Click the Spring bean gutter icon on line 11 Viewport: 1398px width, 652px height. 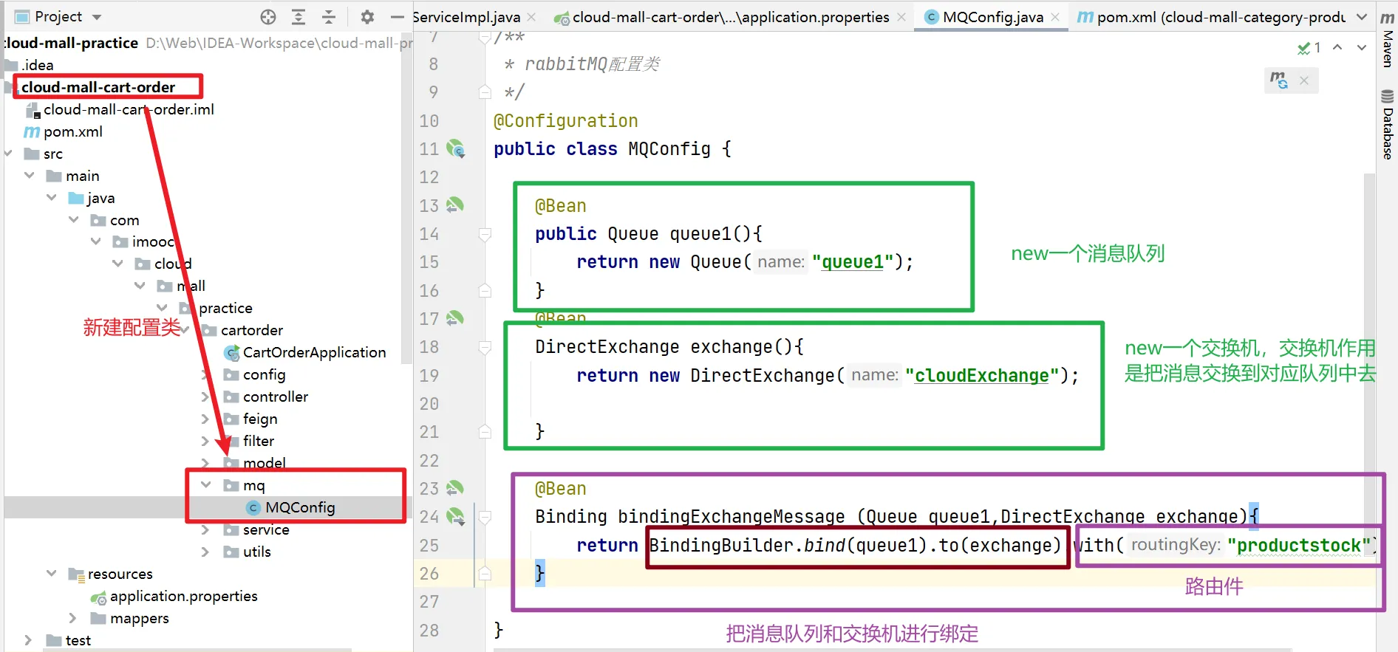pyautogui.click(x=455, y=149)
